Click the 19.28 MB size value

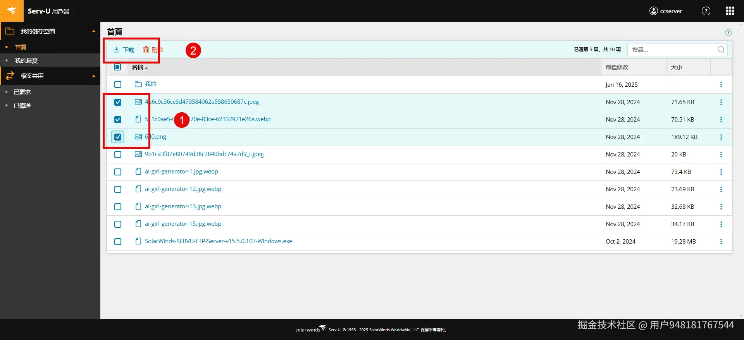[684, 242]
